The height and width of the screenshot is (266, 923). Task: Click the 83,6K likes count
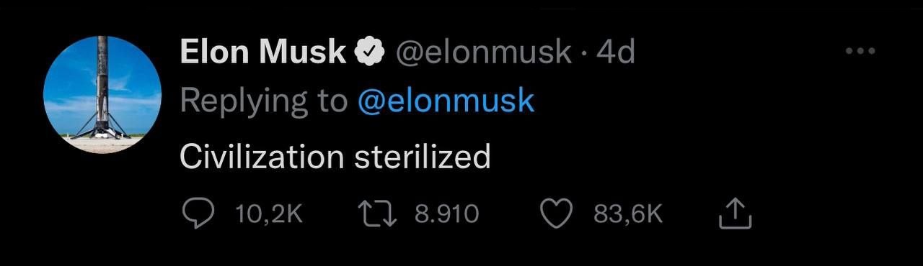[628, 214]
